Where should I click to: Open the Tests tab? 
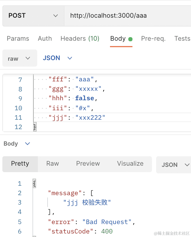[x=182, y=39]
